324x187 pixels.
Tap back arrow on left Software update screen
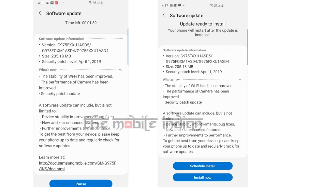pos(40,13)
